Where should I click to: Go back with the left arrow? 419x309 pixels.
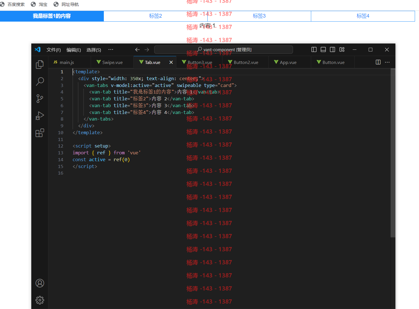(x=137, y=50)
